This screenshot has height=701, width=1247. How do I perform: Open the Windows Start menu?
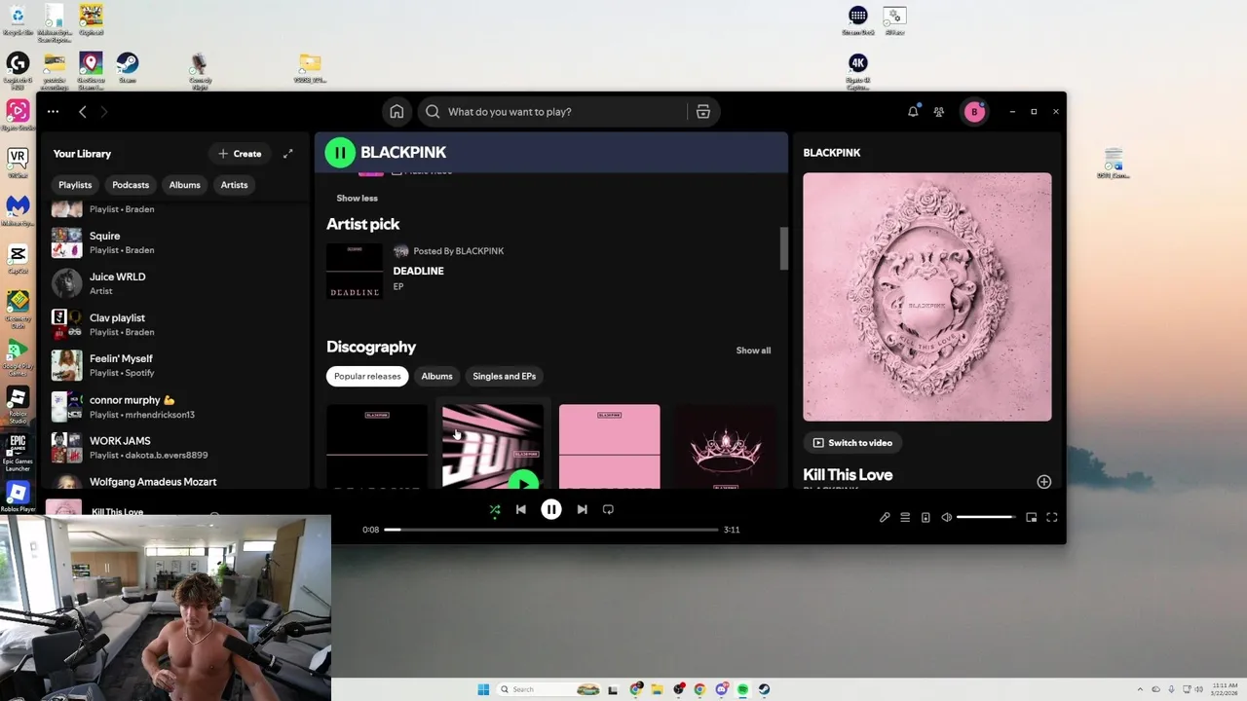(483, 689)
